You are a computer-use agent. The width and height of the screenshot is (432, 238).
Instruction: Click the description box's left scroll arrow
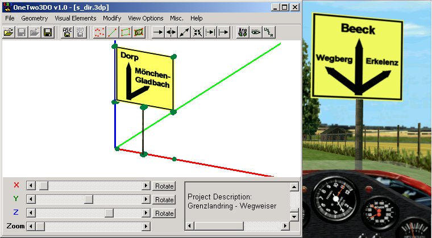190,226
